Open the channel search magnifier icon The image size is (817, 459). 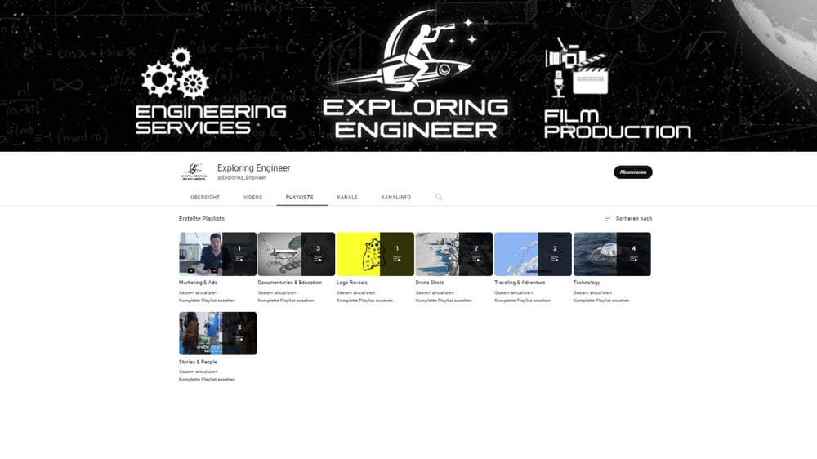[439, 197]
